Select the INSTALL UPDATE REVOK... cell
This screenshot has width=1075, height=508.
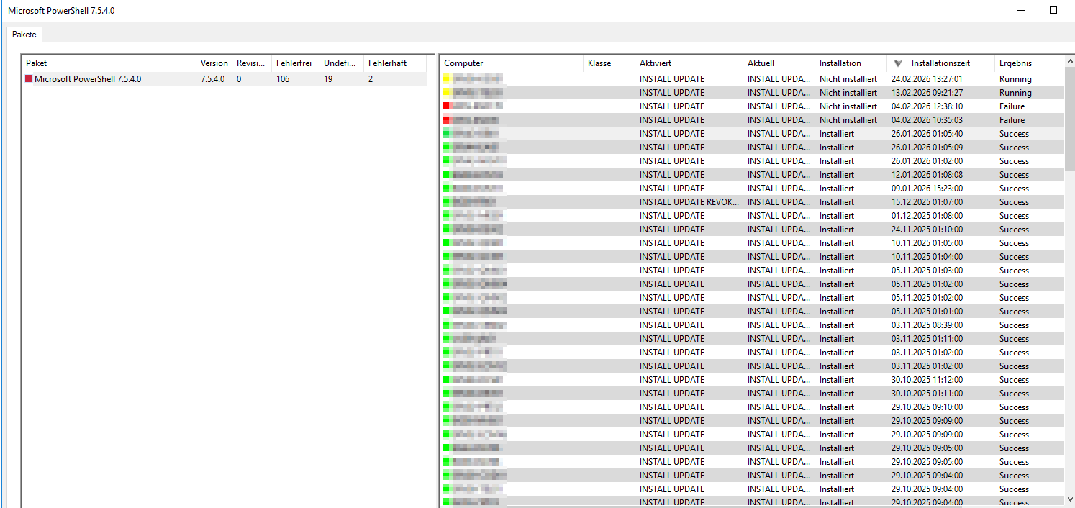click(689, 202)
